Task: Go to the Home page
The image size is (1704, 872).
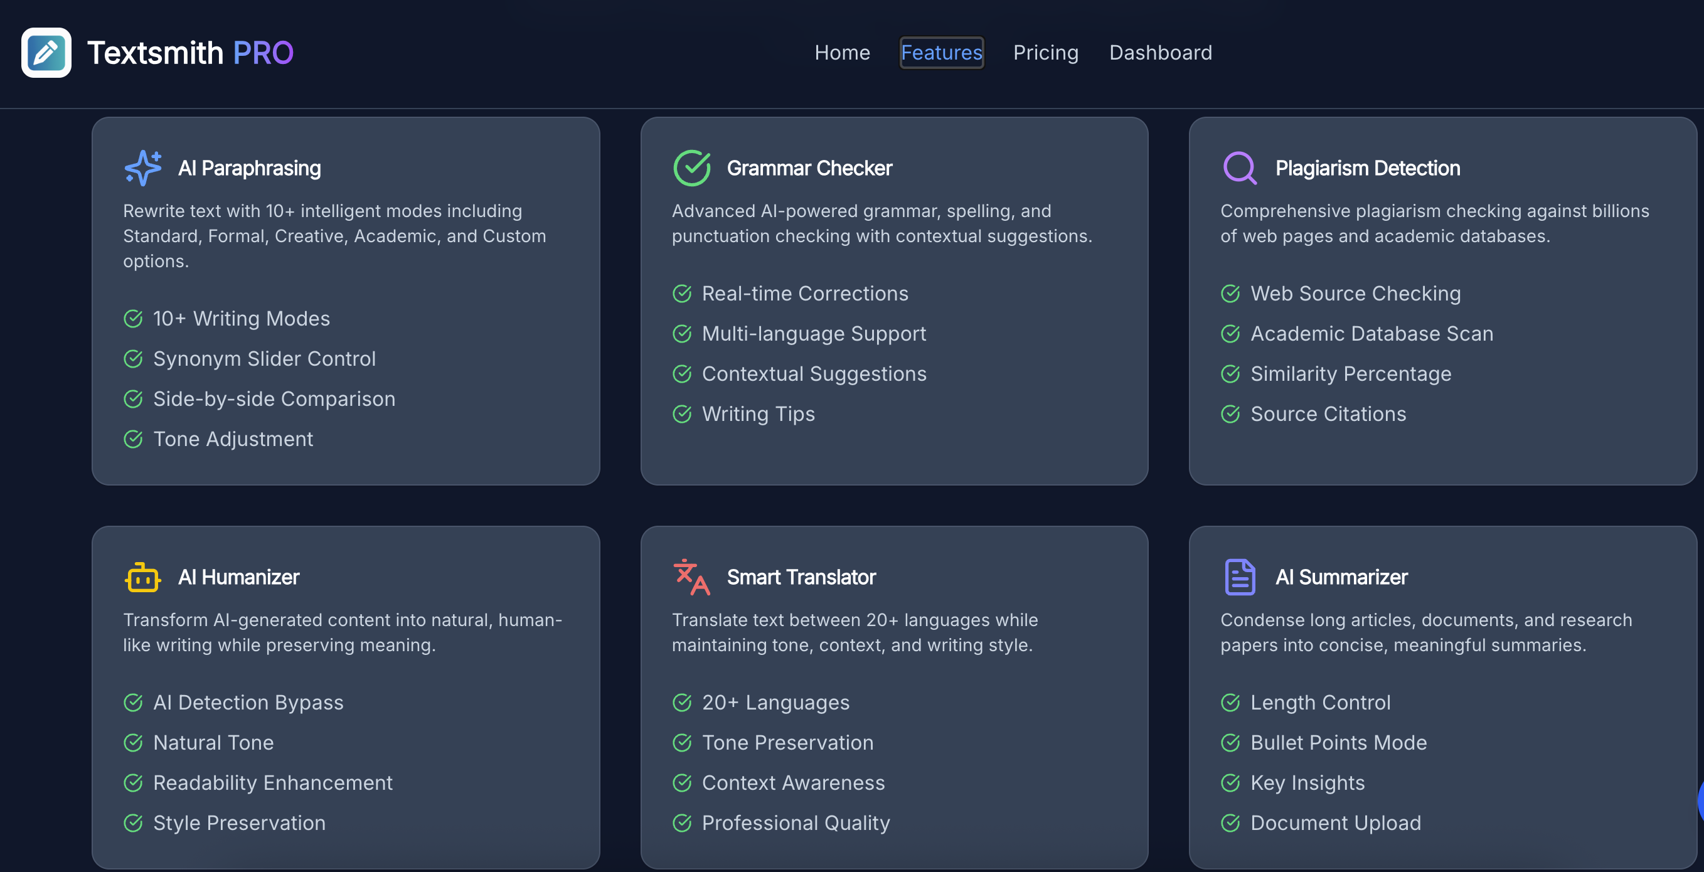Action: 842,52
